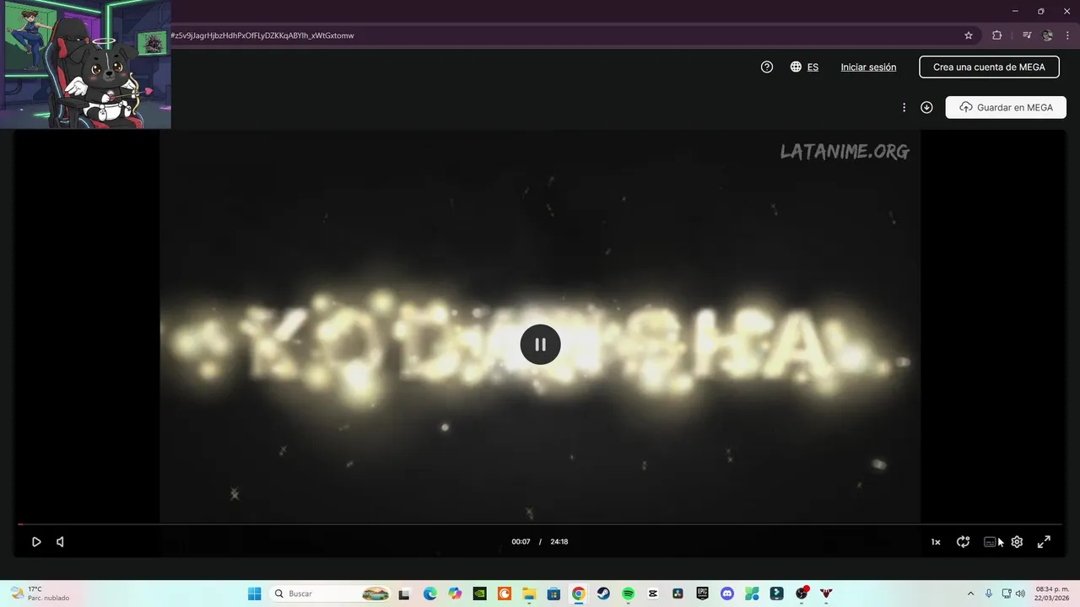Click the microphone tray icon
This screenshot has width=1080, height=607.
[989, 594]
